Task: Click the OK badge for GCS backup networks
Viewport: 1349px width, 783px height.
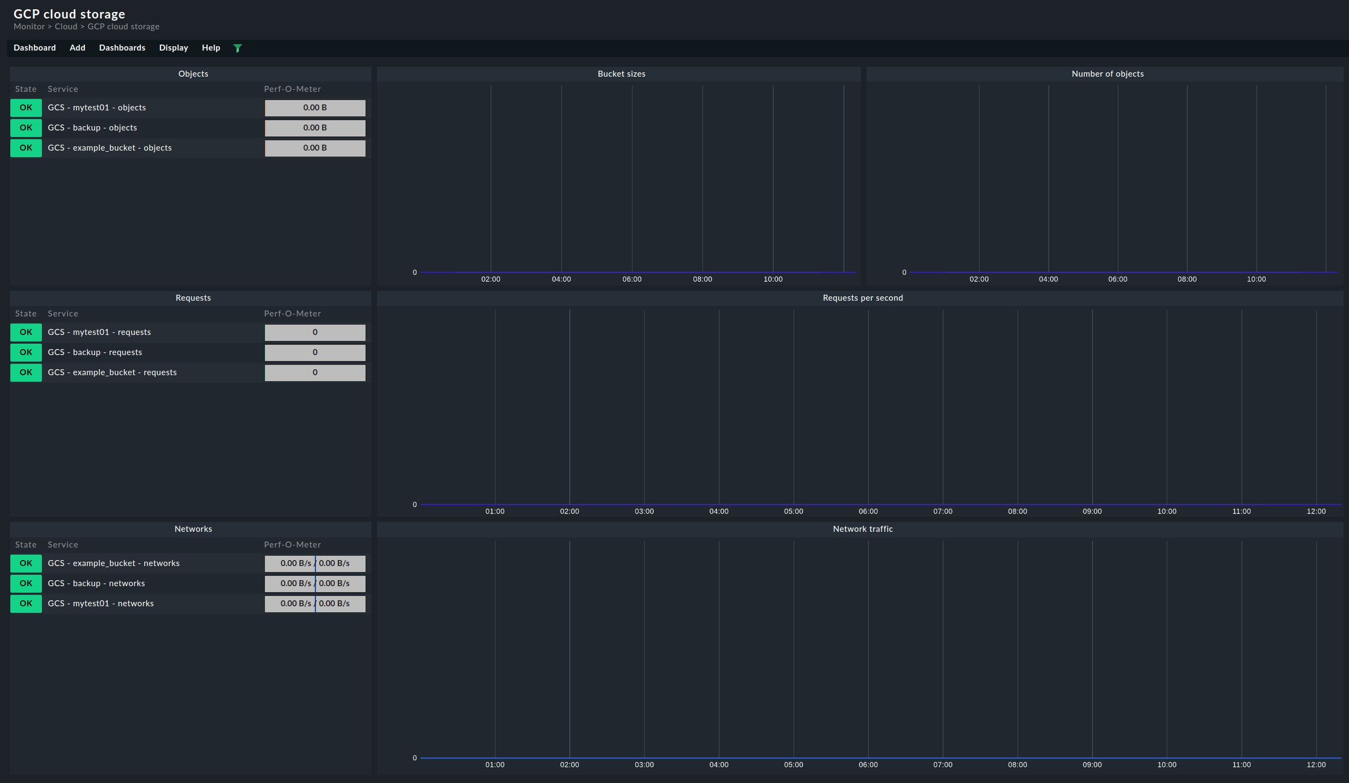Action: pyautogui.click(x=26, y=583)
